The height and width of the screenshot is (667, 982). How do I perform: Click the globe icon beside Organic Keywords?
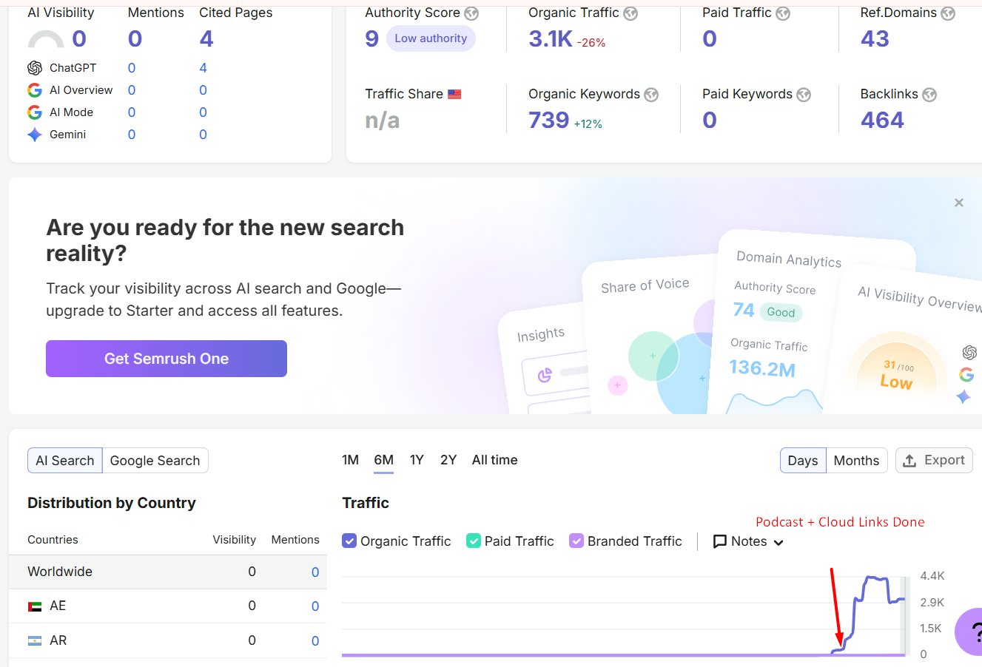point(651,95)
